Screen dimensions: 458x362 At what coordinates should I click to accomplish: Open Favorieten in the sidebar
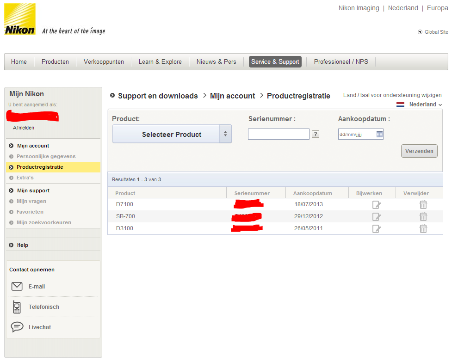30,212
